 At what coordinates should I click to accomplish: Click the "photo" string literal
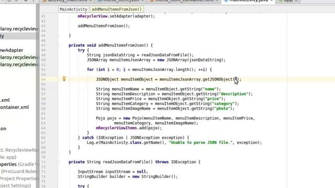click(222, 109)
